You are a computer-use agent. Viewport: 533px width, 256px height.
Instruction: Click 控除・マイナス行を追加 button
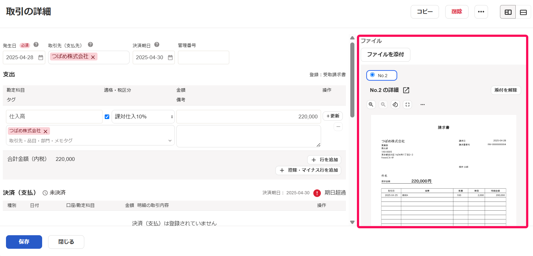click(308, 170)
